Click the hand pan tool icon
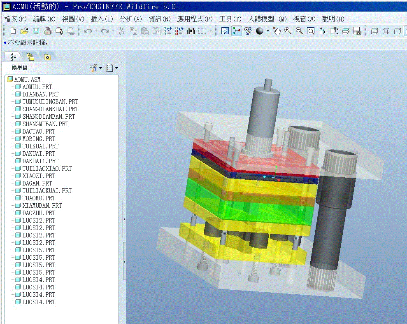The height and width of the screenshot is (324, 407). (x=277, y=31)
